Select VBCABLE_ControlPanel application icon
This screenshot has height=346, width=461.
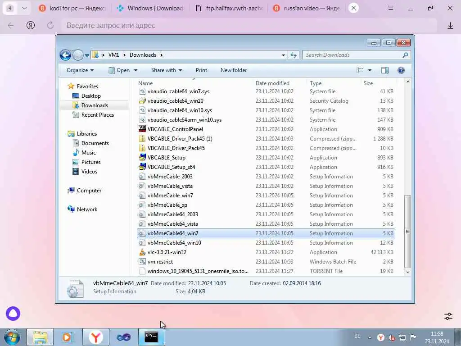(142, 129)
